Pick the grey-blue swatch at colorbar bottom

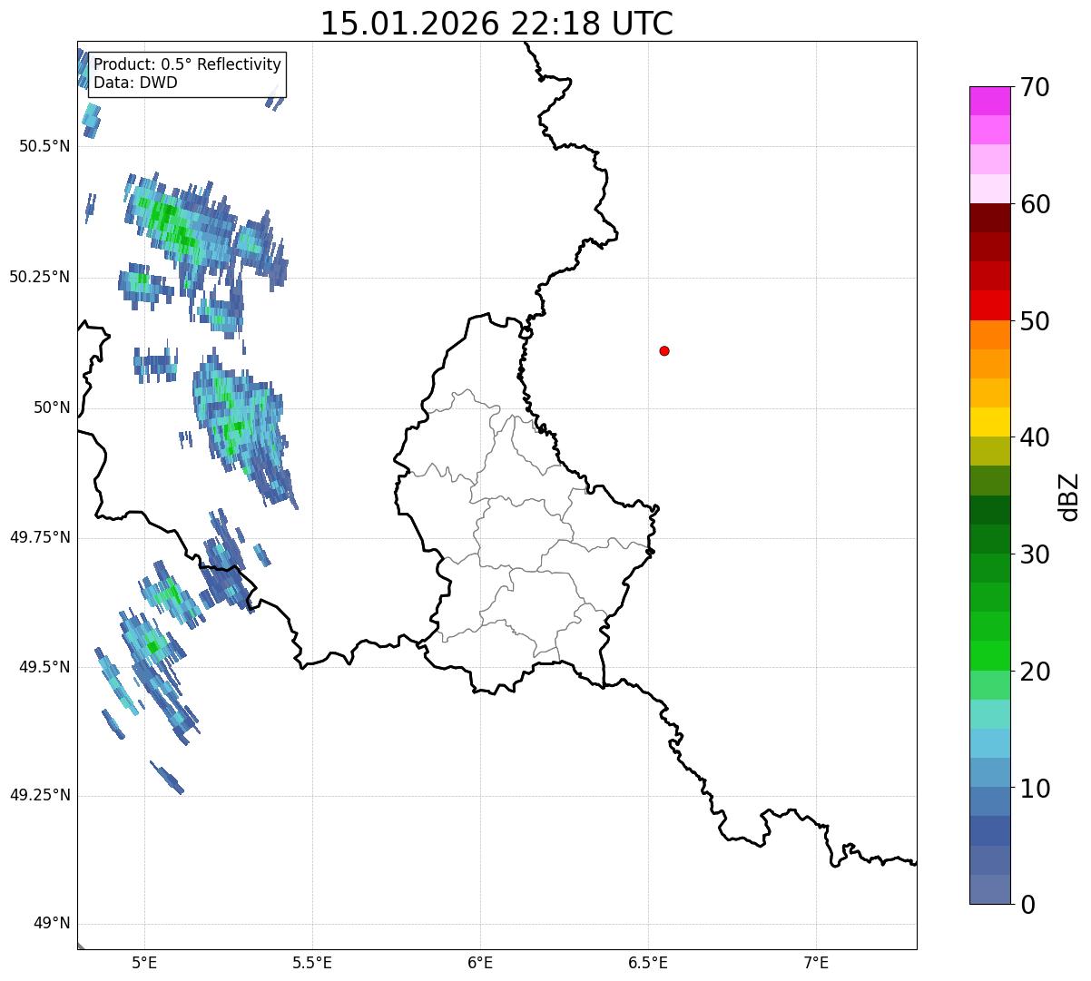989,889
